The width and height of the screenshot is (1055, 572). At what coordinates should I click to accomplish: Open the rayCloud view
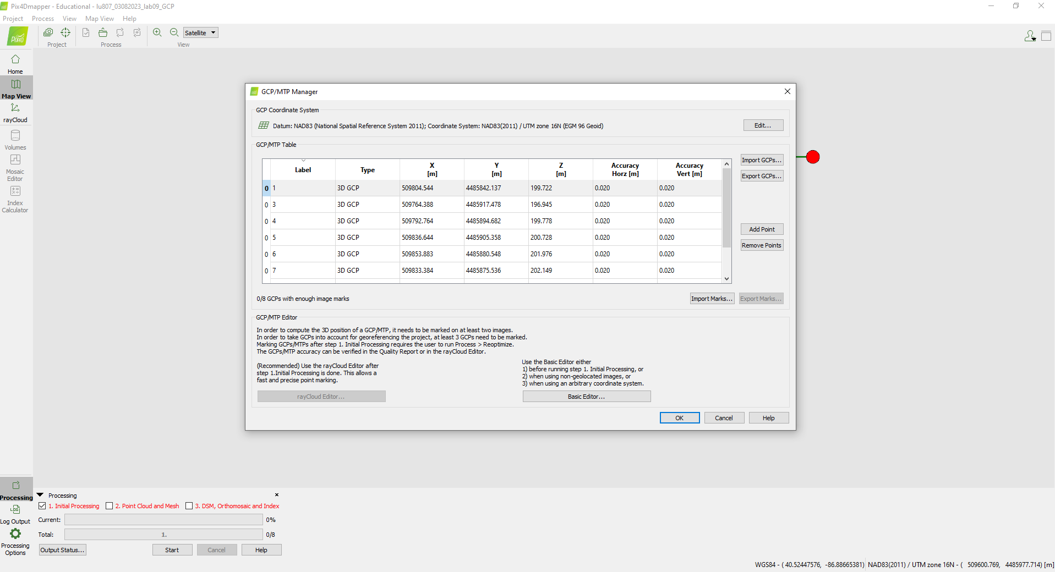point(15,113)
